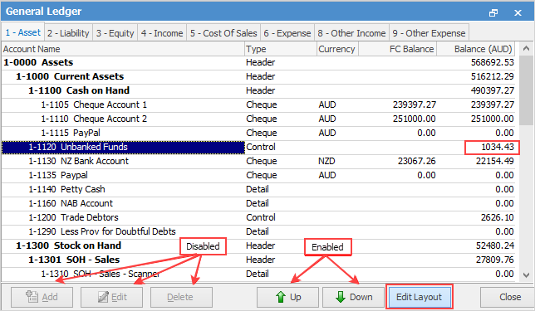Click the vertical scrollbar thumb

(x=526, y=90)
